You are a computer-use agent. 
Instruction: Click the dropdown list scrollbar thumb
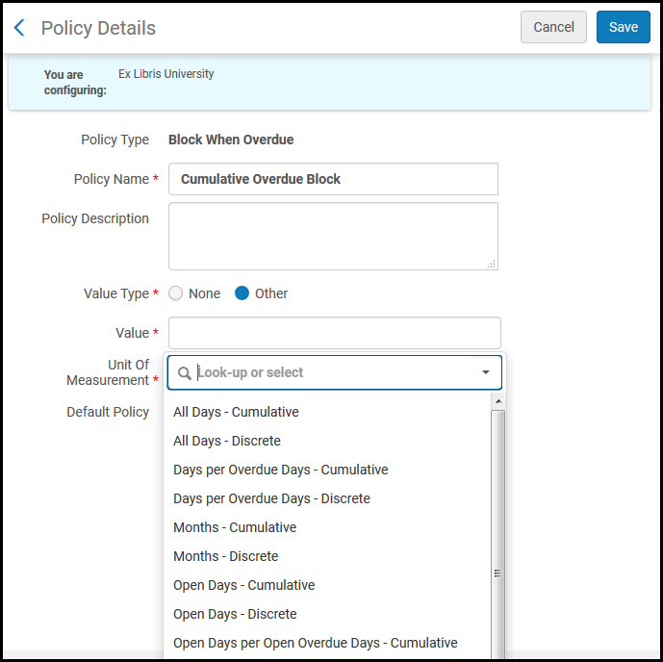coord(497,572)
